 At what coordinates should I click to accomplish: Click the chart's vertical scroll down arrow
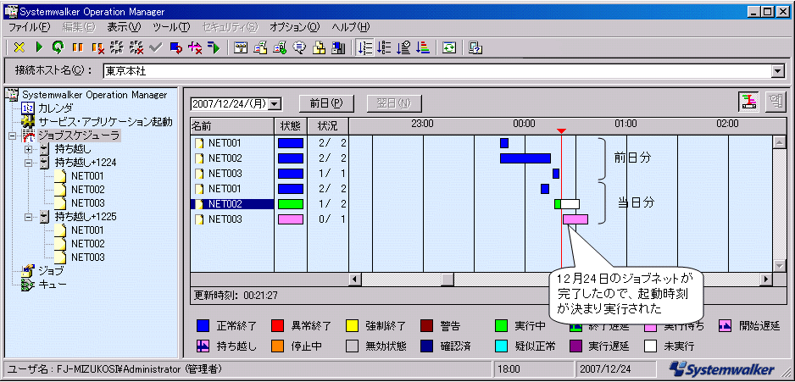(x=779, y=266)
